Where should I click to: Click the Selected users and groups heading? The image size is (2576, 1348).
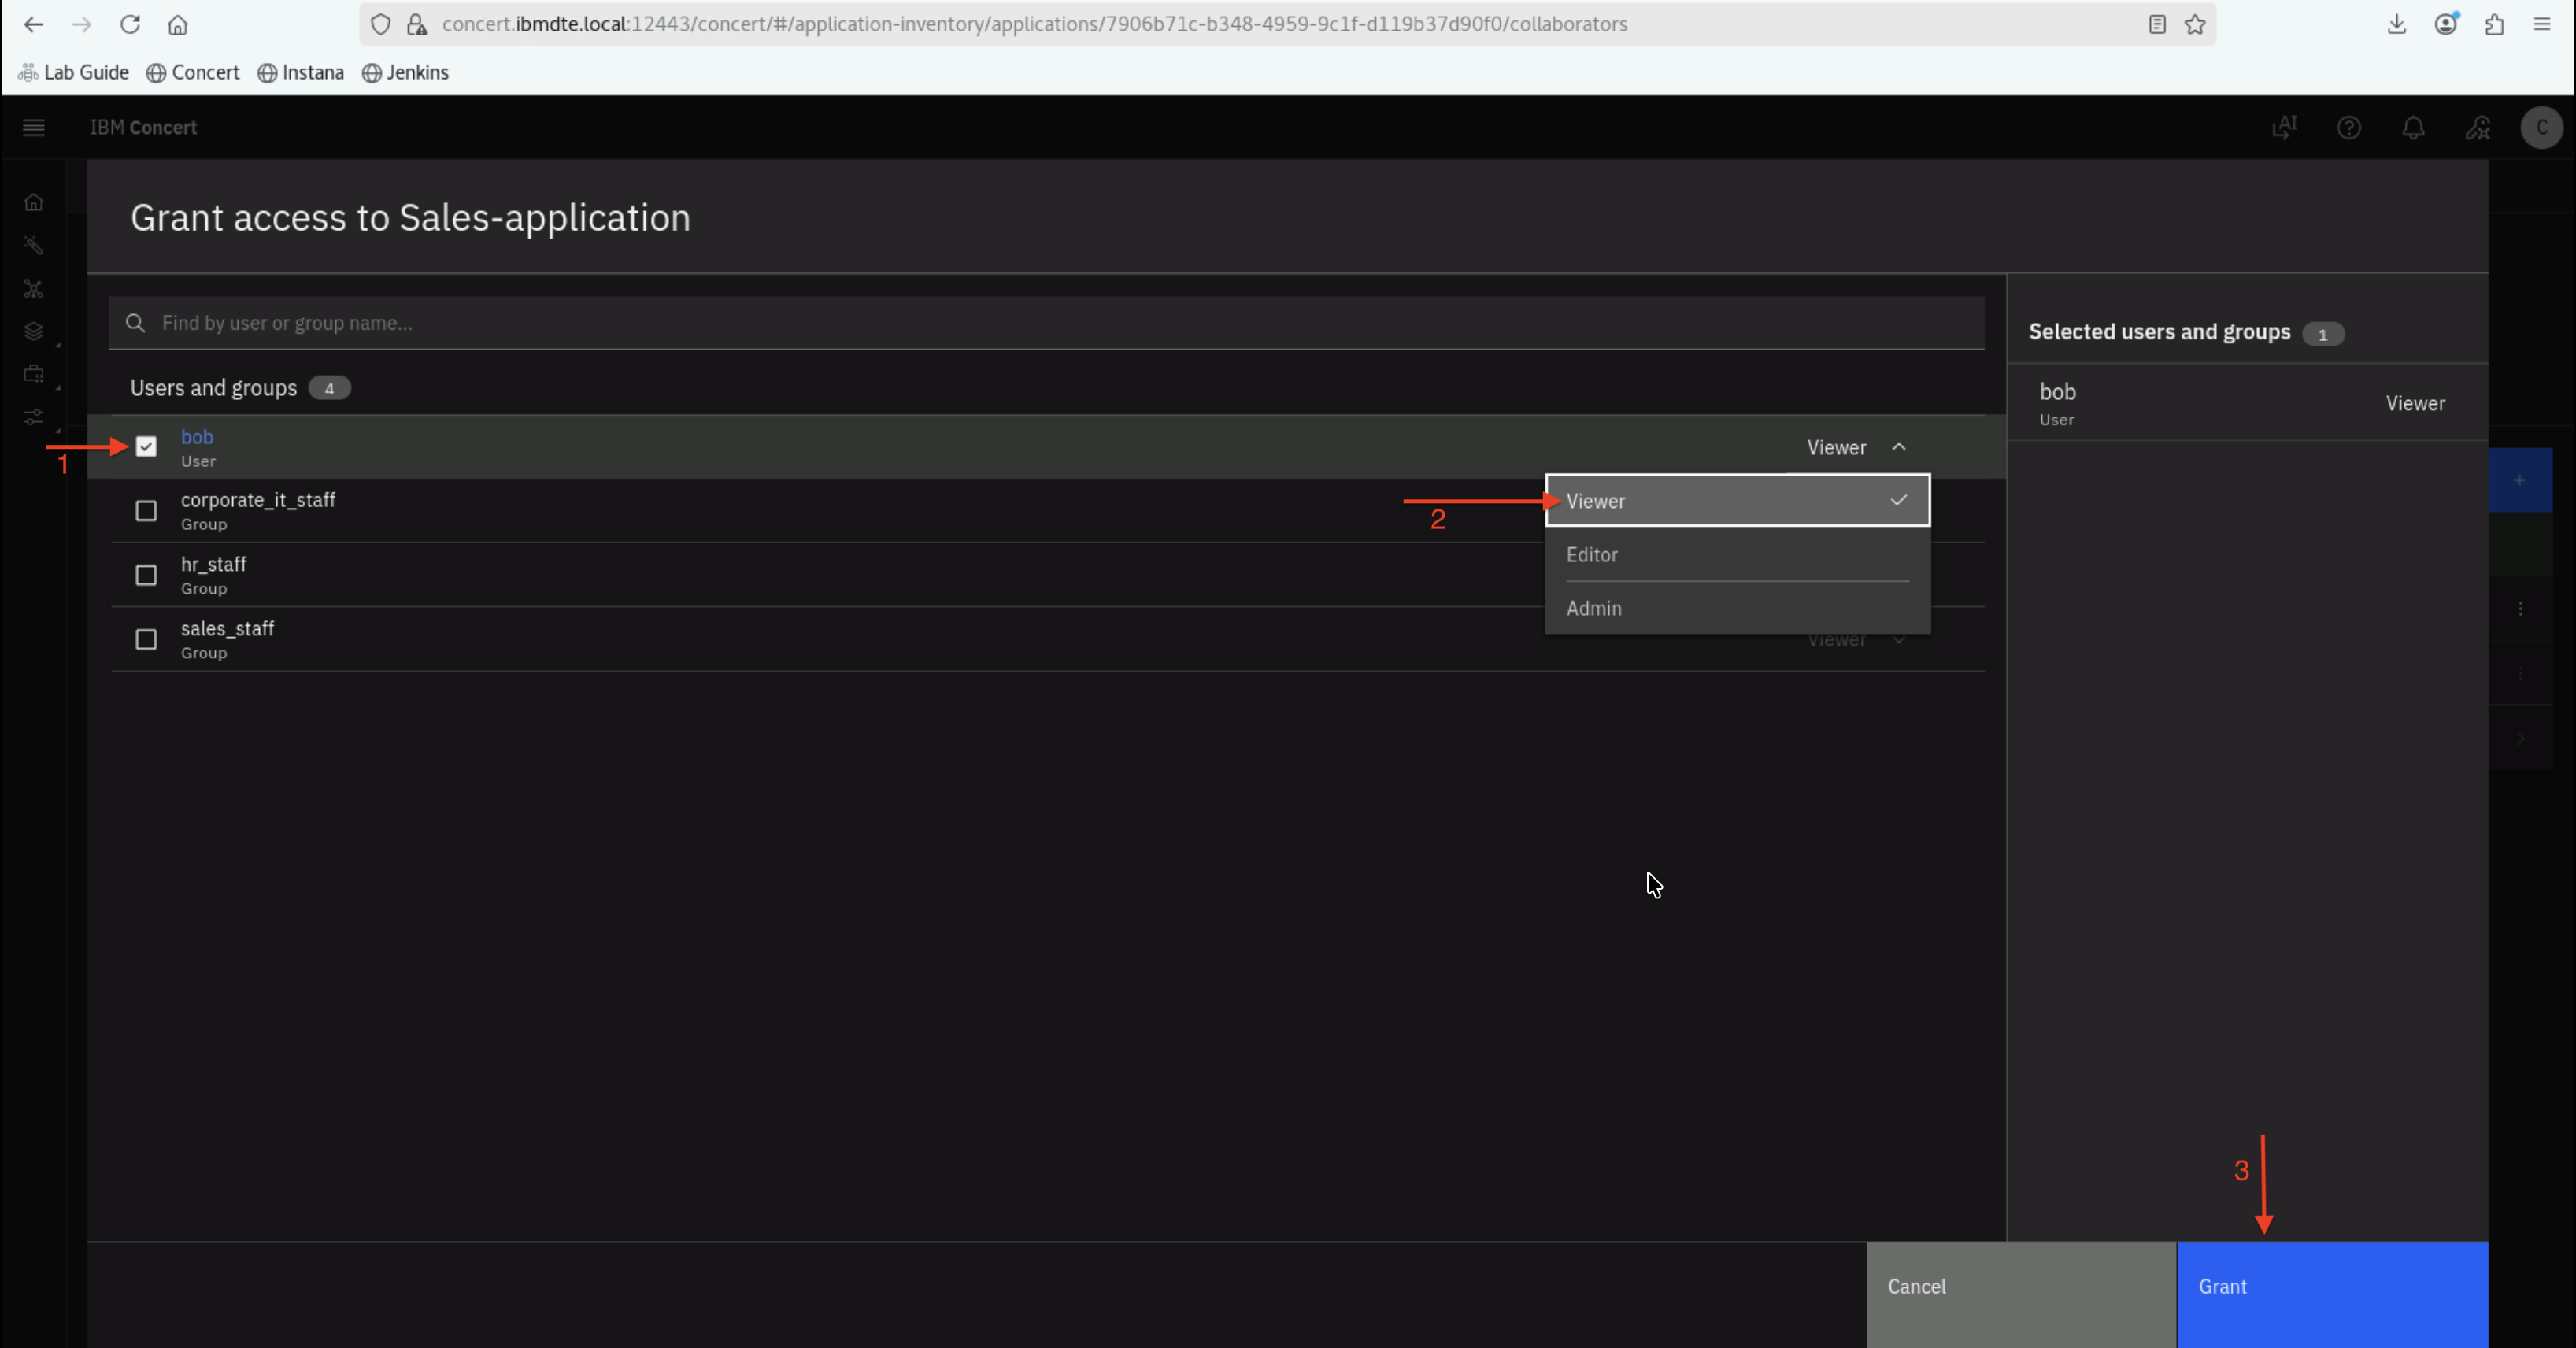[2159, 332]
